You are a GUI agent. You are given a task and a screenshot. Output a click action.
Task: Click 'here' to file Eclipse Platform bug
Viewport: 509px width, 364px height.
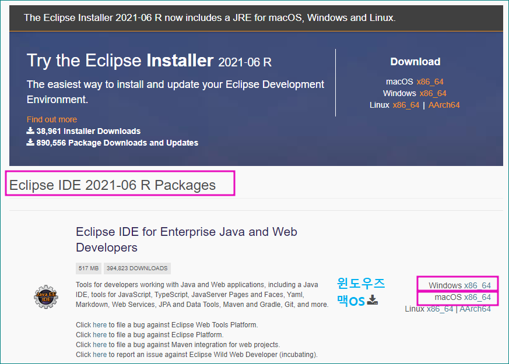click(x=100, y=334)
